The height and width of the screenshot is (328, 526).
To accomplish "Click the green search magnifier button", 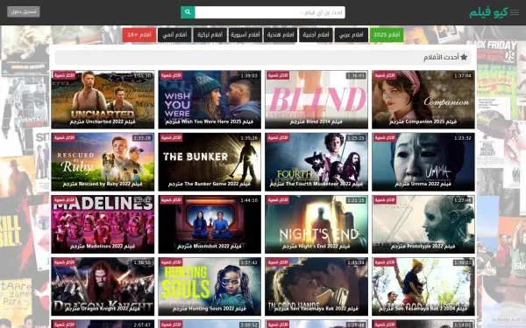I will click(x=188, y=12).
